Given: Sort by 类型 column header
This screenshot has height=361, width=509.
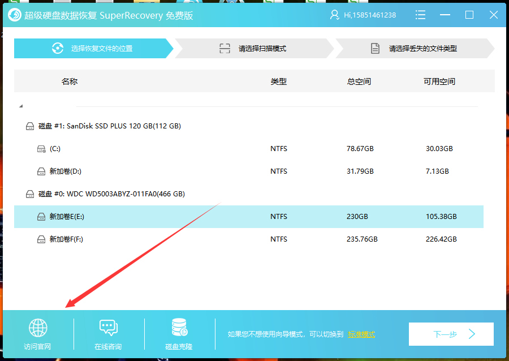Looking at the screenshot, I should coord(278,81).
